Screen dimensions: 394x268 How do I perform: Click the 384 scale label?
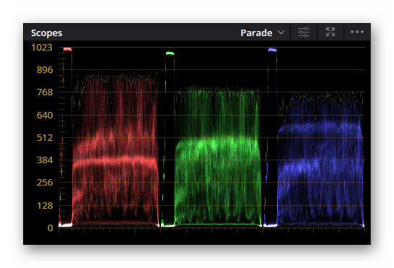[45, 160]
